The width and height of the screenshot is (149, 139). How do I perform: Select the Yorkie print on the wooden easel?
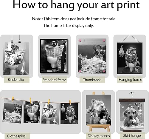(x=98, y=110)
